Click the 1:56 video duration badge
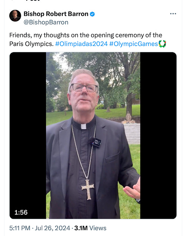 21,212
